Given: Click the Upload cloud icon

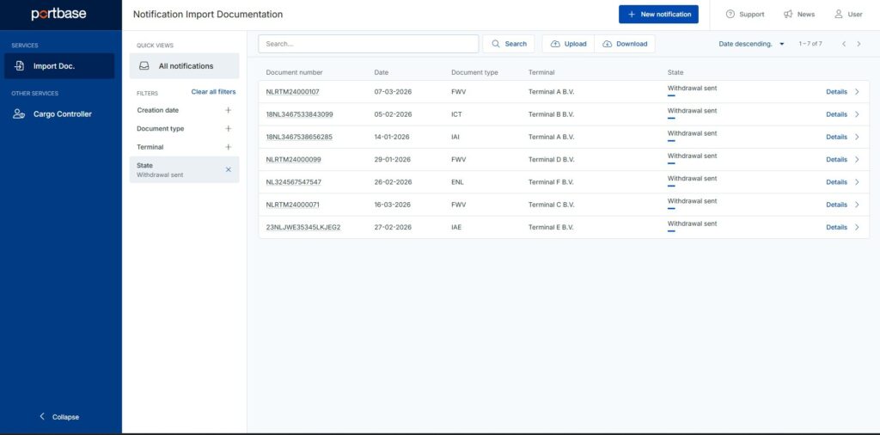Looking at the screenshot, I should point(555,44).
